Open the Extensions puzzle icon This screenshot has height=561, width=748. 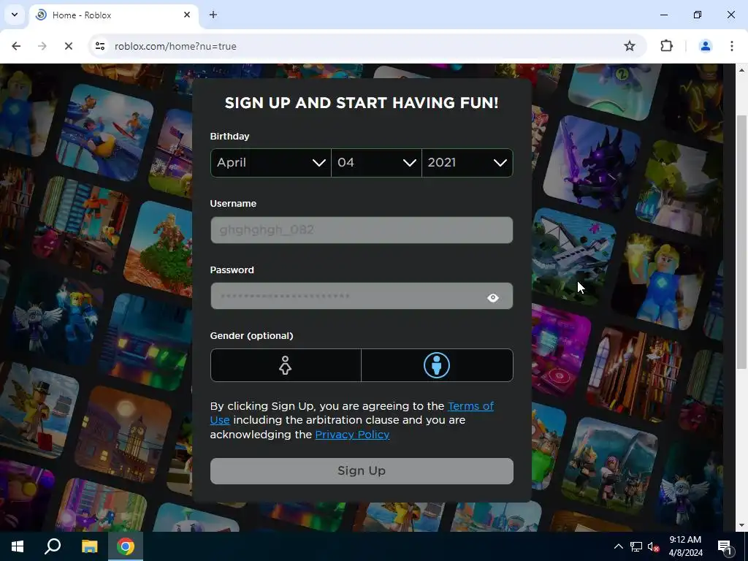click(x=666, y=46)
